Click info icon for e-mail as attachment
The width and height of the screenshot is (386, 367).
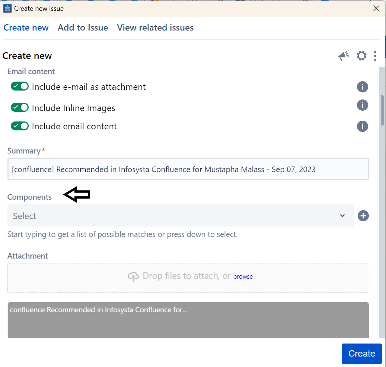(362, 87)
